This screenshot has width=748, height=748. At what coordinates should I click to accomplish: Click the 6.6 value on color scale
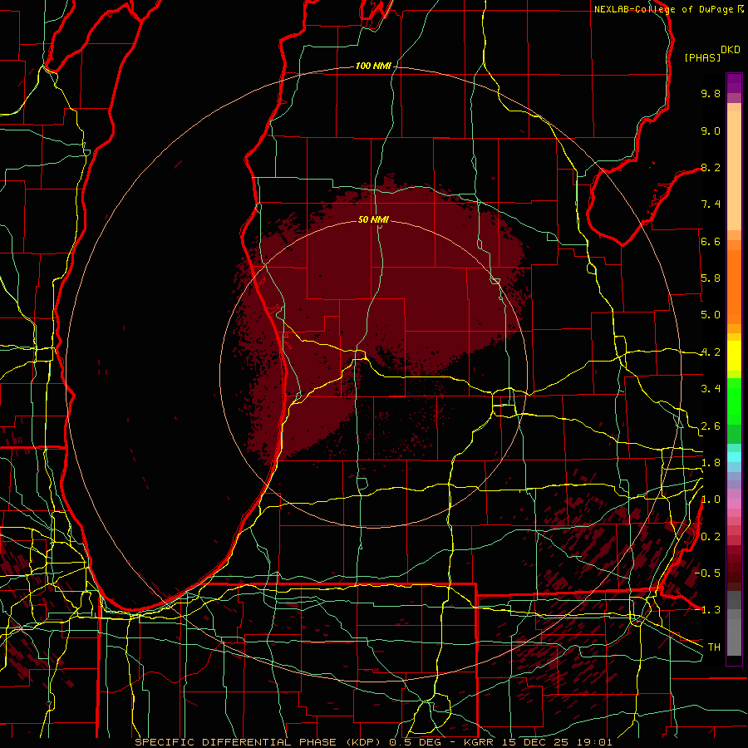point(711,241)
